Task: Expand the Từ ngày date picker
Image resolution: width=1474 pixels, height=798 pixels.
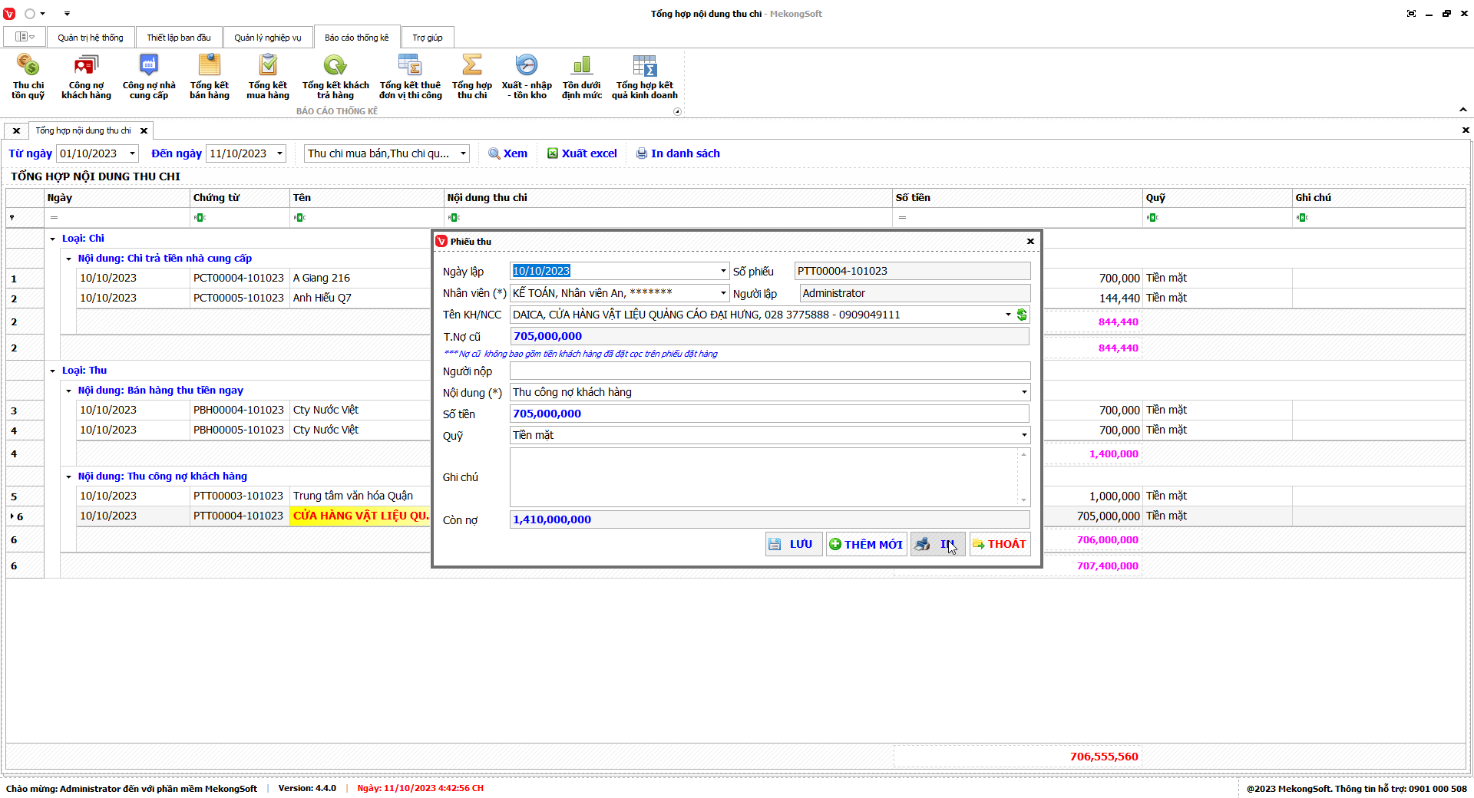Action: pos(132,153)
